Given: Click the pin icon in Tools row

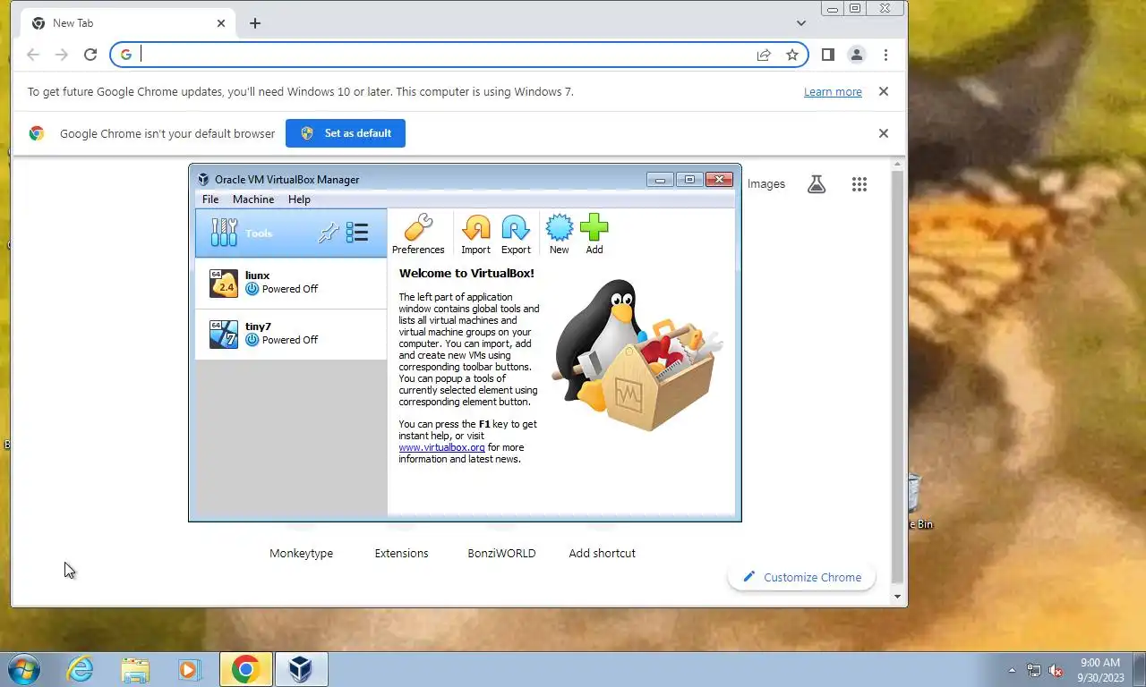Looking at the screenshot, I should 329,233.
